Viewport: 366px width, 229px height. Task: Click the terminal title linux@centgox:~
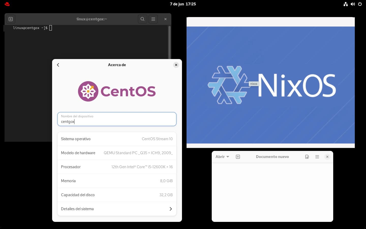coord(91,19)
